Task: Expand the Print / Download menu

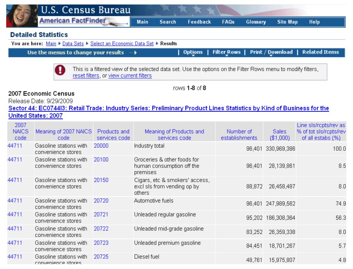Action: coord(271,52)
